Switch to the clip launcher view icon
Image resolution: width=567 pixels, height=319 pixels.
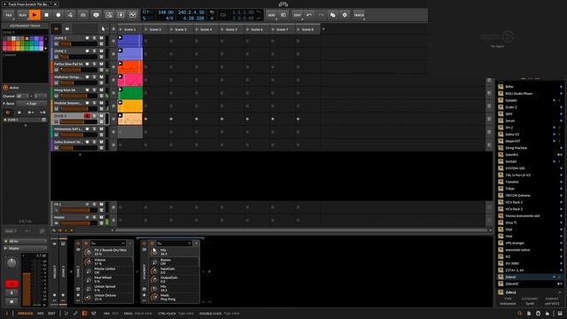point(56,28)
